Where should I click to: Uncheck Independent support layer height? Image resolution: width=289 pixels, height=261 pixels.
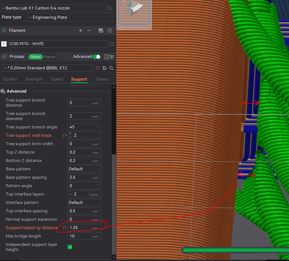click(70, 247)
